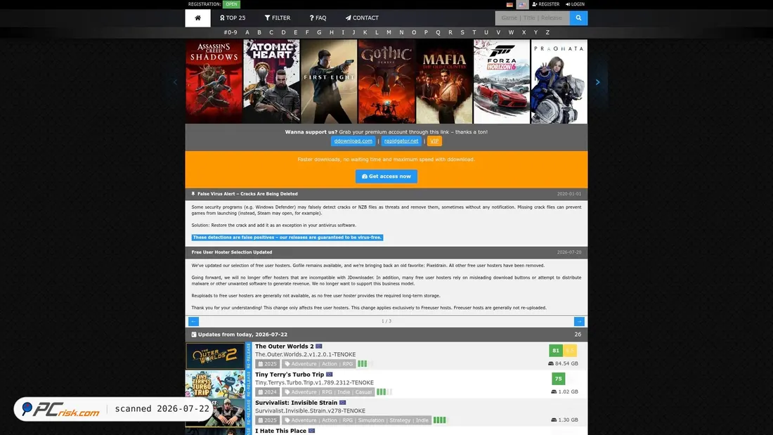
Task: Click The.Outer.Worlds.2.v1.2.0.1-TENOKE release name
Action: pyautogui.click(x=305, y=355)
